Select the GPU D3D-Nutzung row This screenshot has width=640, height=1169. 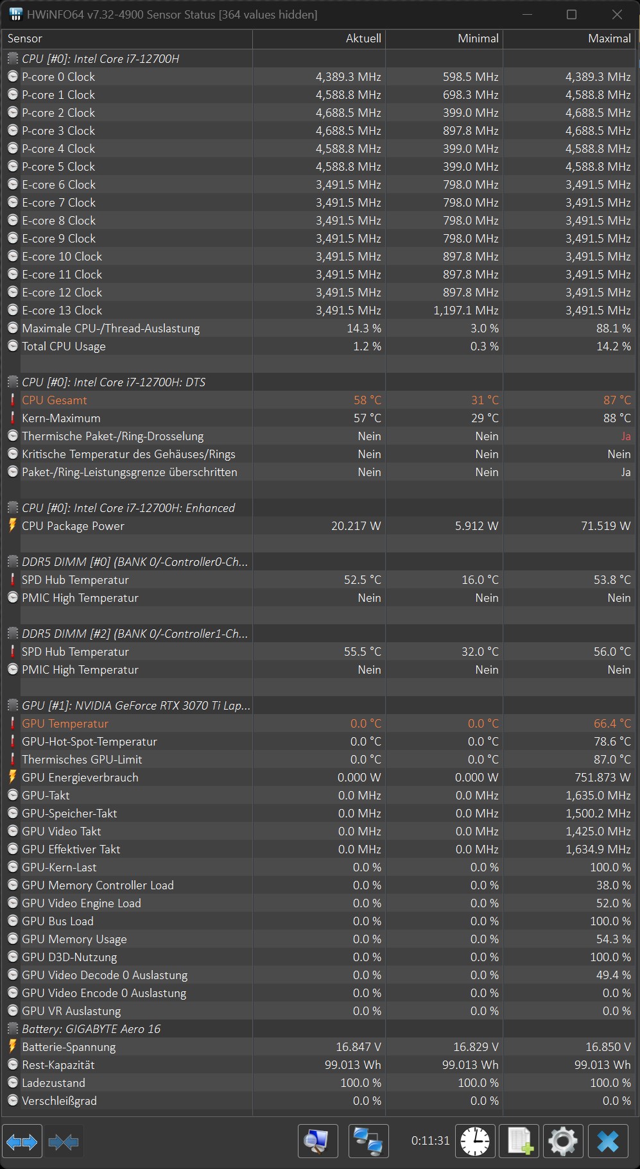coord(319,957)
